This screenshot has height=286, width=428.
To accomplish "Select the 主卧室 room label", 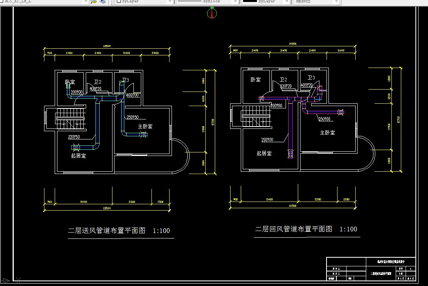I will click(145, 126).
